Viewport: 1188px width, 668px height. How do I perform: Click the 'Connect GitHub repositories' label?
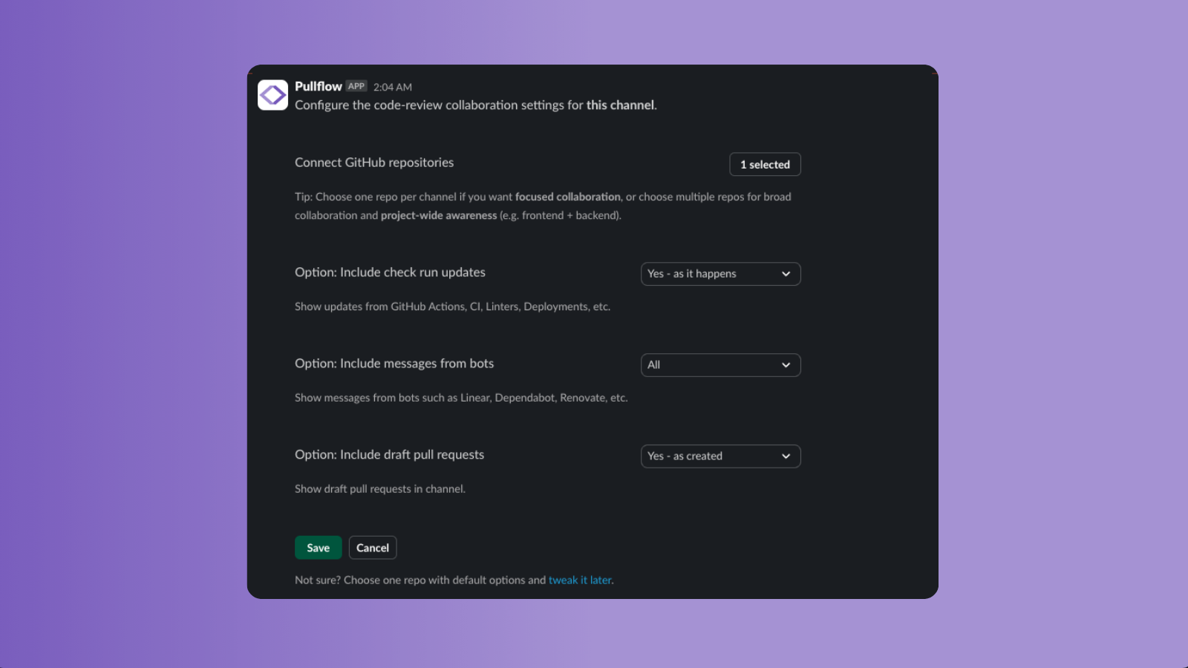point(374,163)
